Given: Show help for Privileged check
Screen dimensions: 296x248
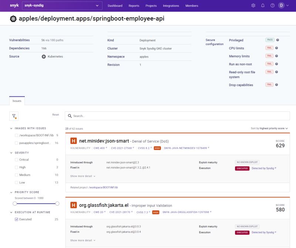Looking at the screenshot, I should tap(277, 40).
